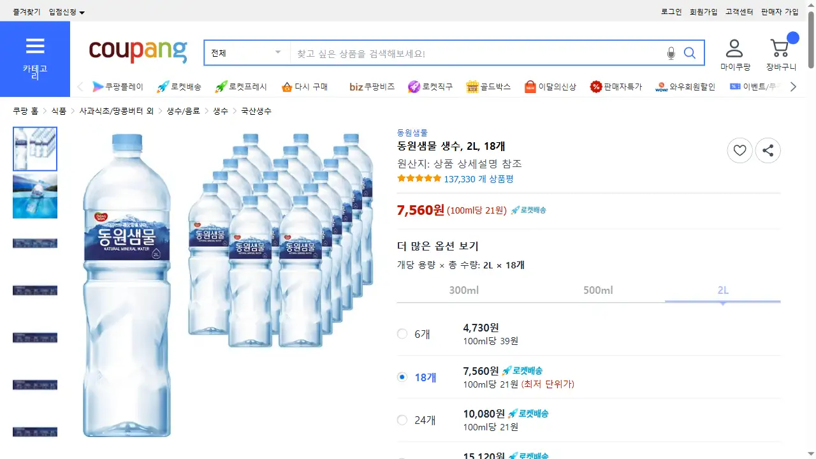The image size is (816, 459).
Task: Go to 생수/음료 breadcrumb
Action: pos(184,111)
